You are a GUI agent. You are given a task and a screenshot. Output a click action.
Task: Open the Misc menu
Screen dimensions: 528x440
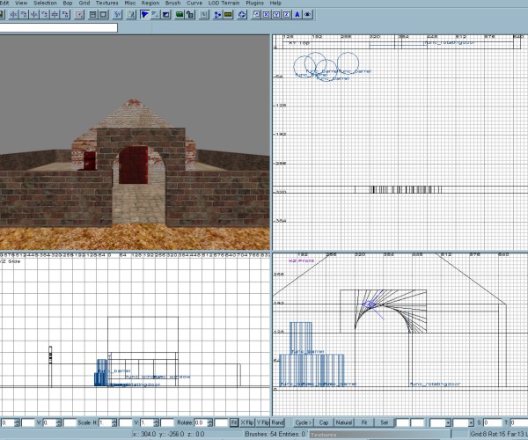point(130,3)
